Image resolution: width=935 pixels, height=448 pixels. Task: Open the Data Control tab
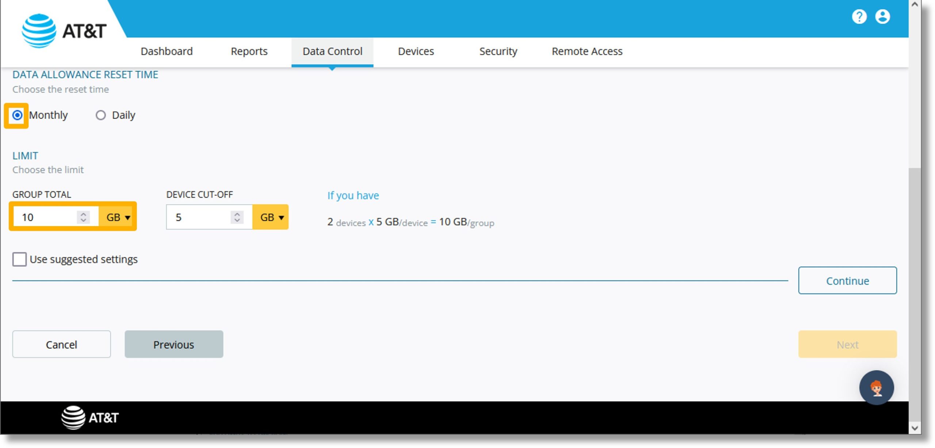[x=332, y=51]
